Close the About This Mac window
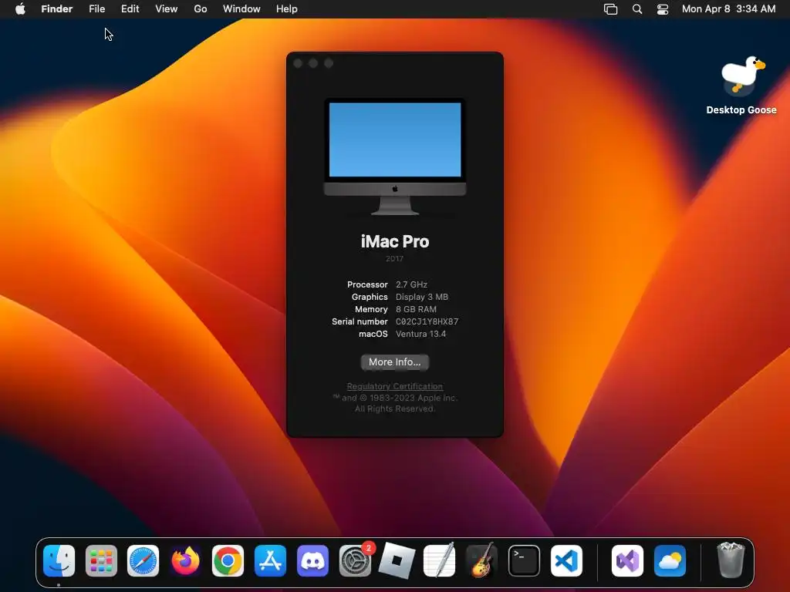The width and height of the screenshot is (790, 592). [298, 63]
